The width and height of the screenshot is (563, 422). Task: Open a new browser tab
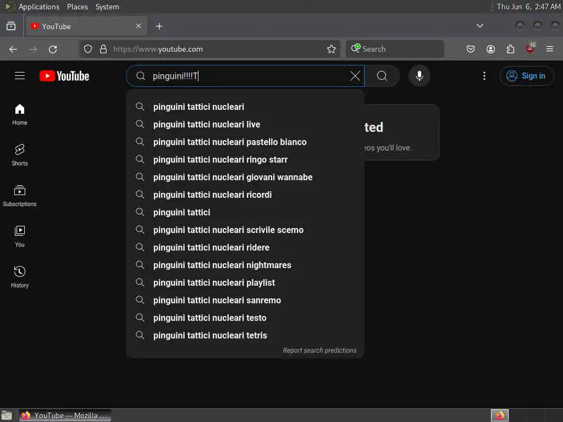pos(159,26)
